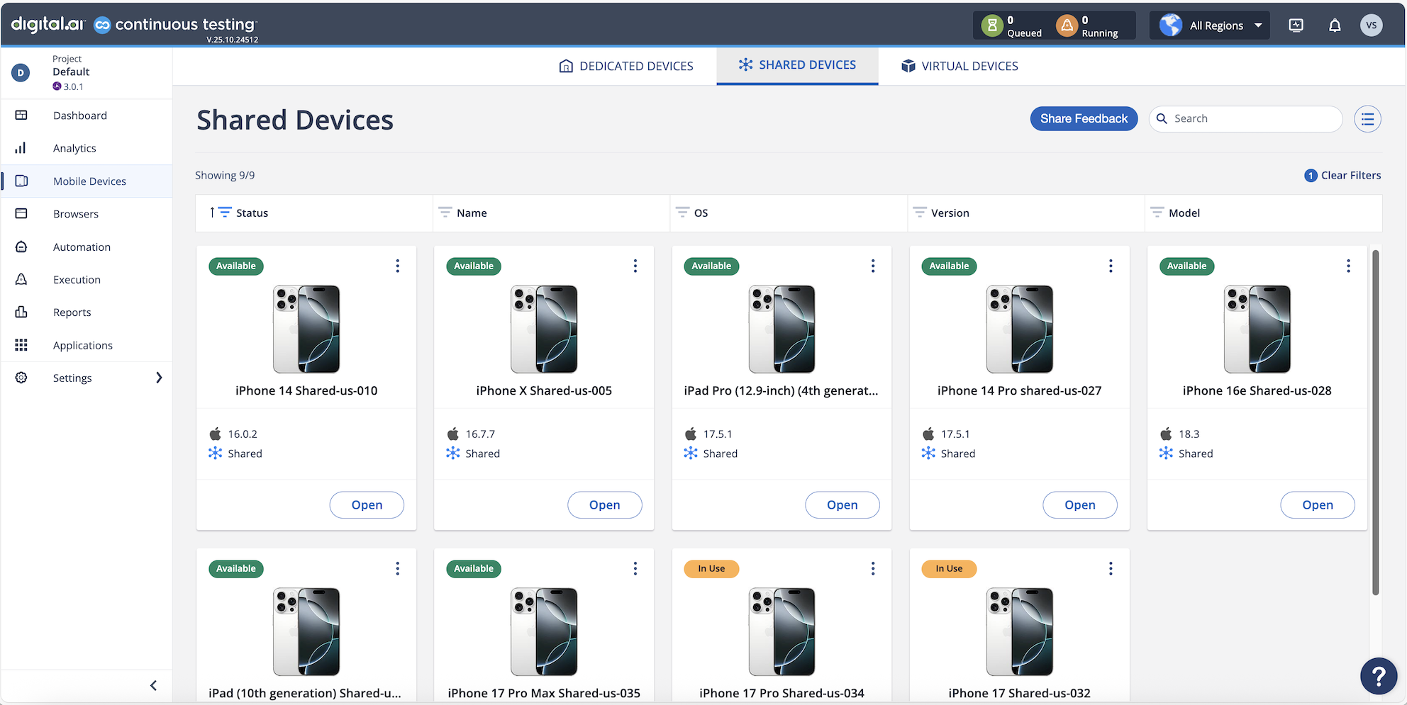Click the Search input field
This screenshot has width=1407, height=705.
click(1253, 119)
